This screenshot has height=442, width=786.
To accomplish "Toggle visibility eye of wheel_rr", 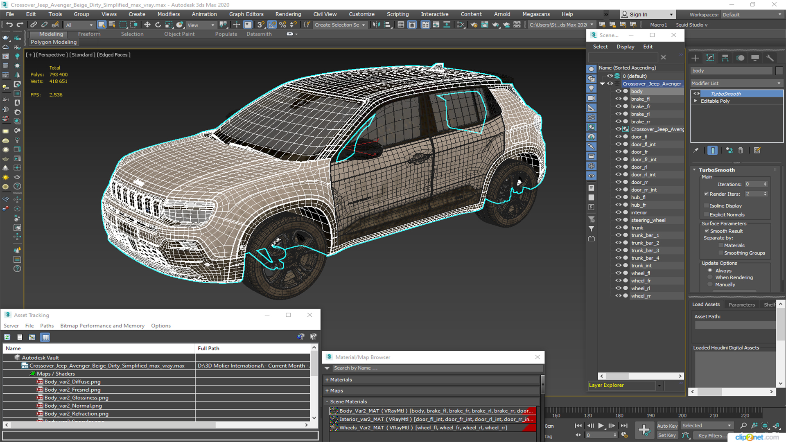I will coord(618,295).
